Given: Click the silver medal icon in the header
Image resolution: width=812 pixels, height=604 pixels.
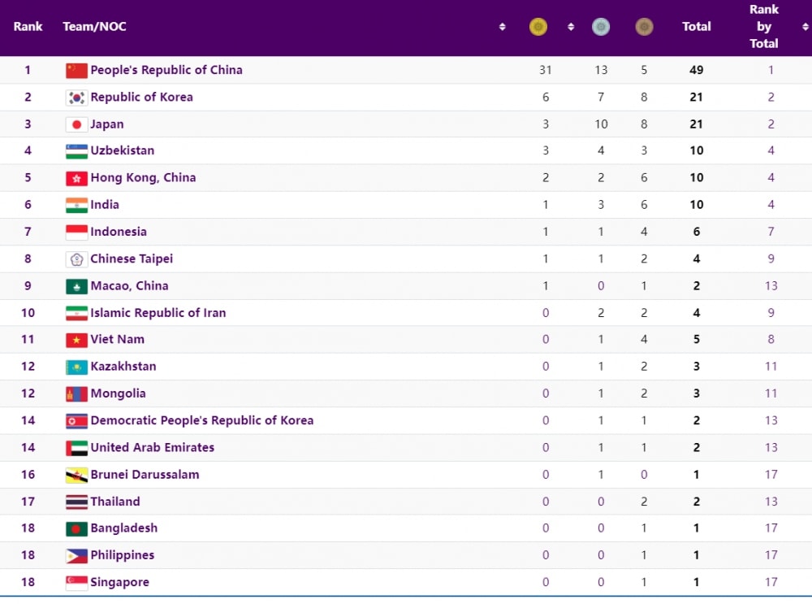Looking at the screenshot, I should point(601,27).
